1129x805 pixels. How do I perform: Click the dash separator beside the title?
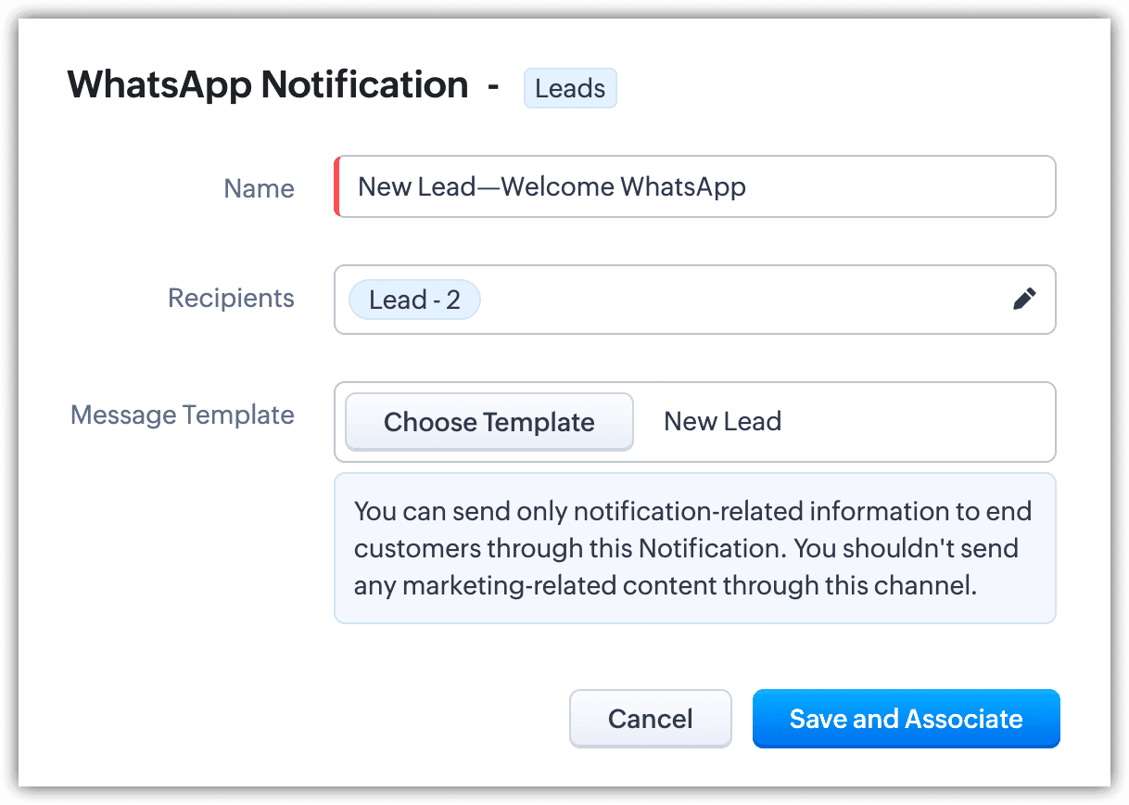point(493,86)
